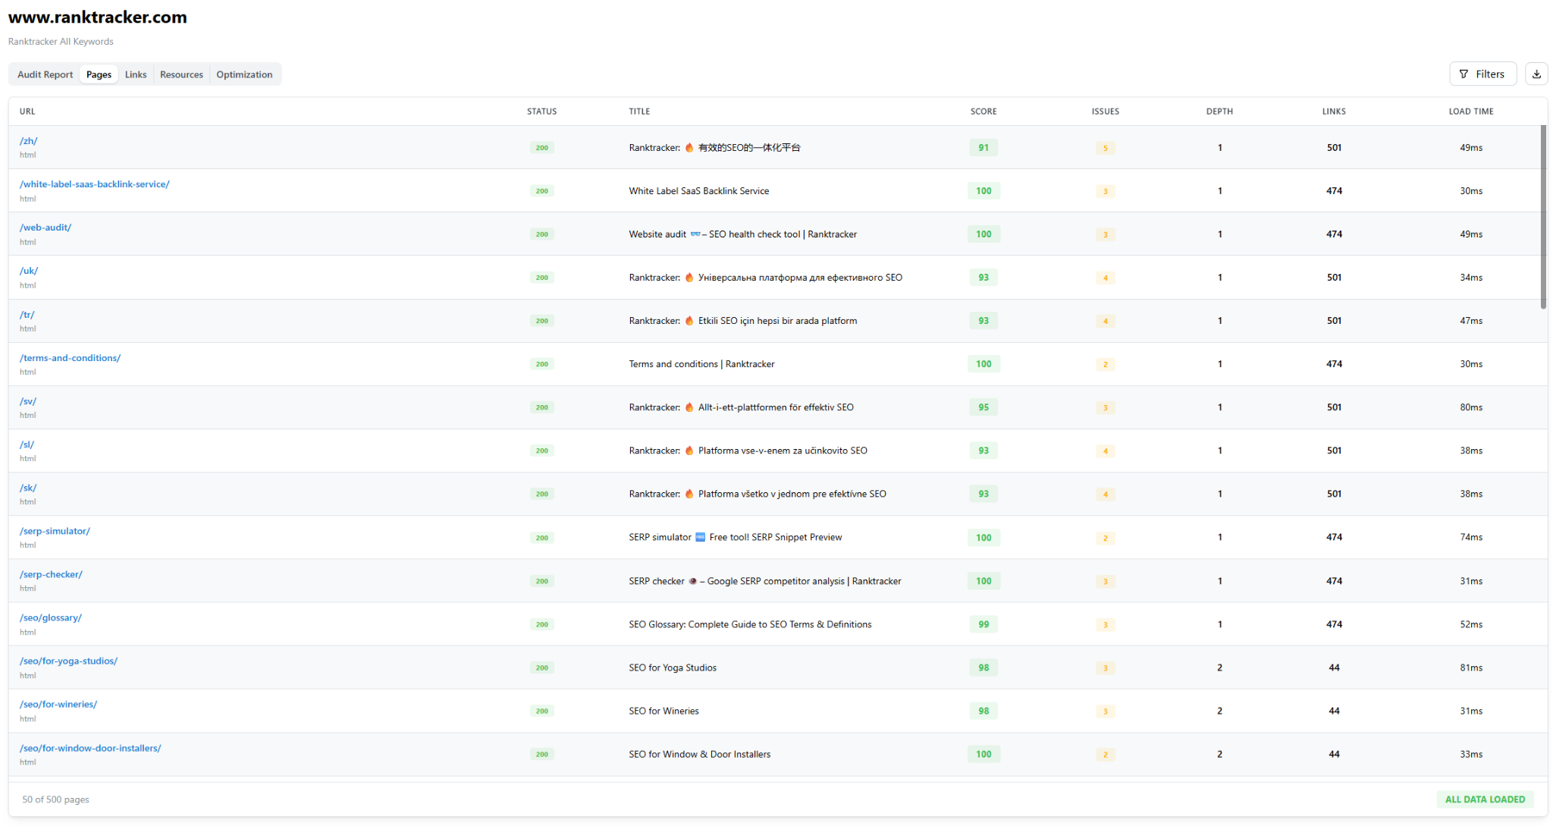Screen dimensions: 1553x826
Task: Click the ISSUES column header
Action: click(x=1105, y=111)
